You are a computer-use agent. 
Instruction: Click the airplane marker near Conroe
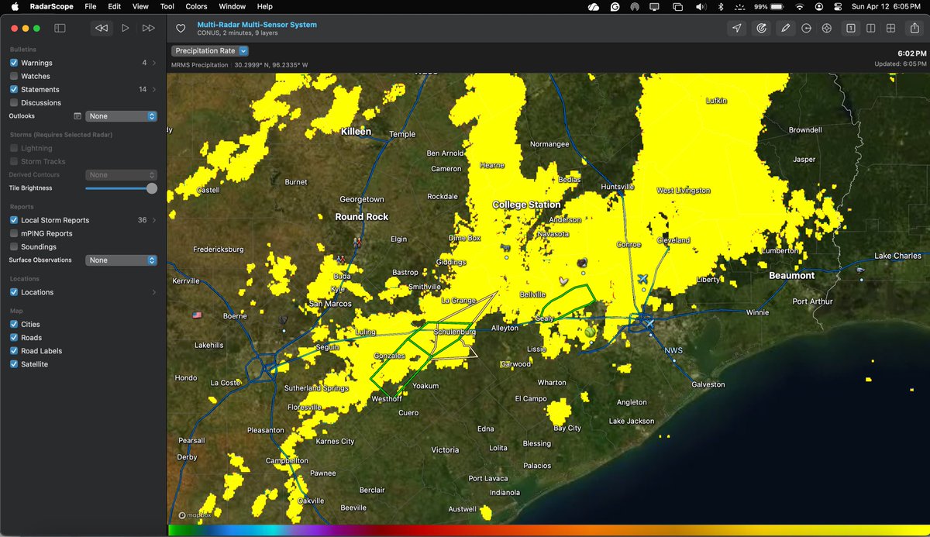click(642, 278)
